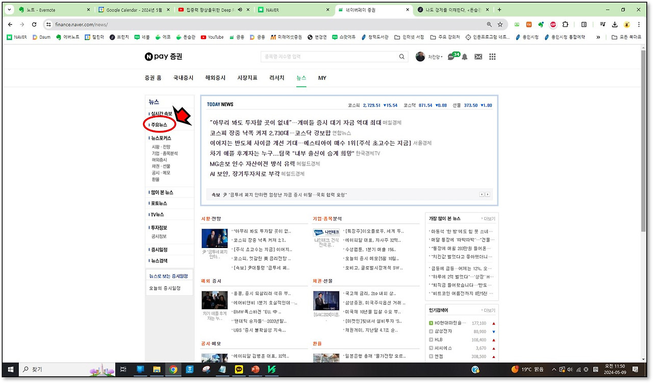Select HLB in 인기검색어 list

439,340
